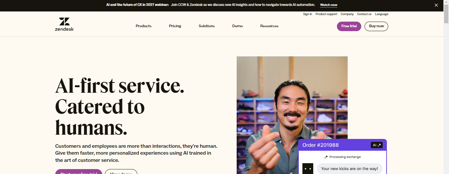Image resolution: width=449 pixels, height=174 pixels.
Task: Click the Zendesk logo
Action: coord(64,24)
